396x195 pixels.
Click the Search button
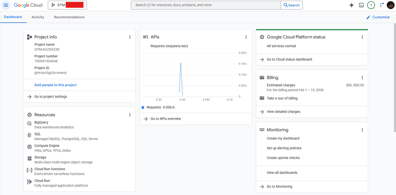[292, 5]
